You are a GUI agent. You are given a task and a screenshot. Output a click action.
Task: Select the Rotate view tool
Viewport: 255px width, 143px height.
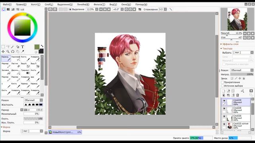[13, 52]
